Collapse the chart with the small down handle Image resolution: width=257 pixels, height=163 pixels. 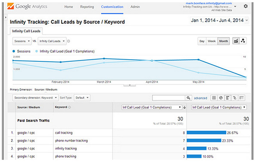click(129, 85)
